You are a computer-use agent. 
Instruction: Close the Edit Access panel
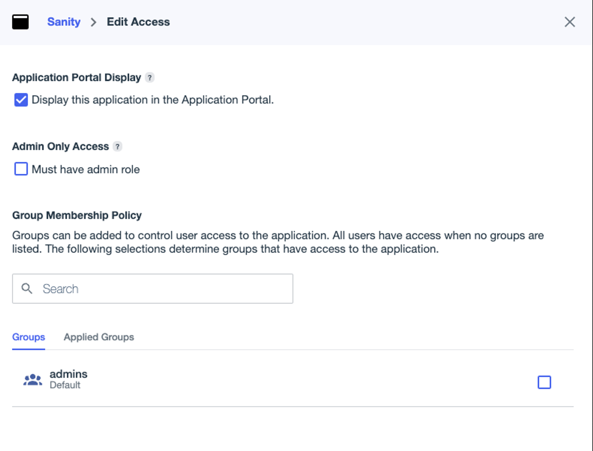[x=570, y=22]
